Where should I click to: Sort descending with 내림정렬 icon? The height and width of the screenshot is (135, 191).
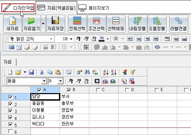(138, 24)
